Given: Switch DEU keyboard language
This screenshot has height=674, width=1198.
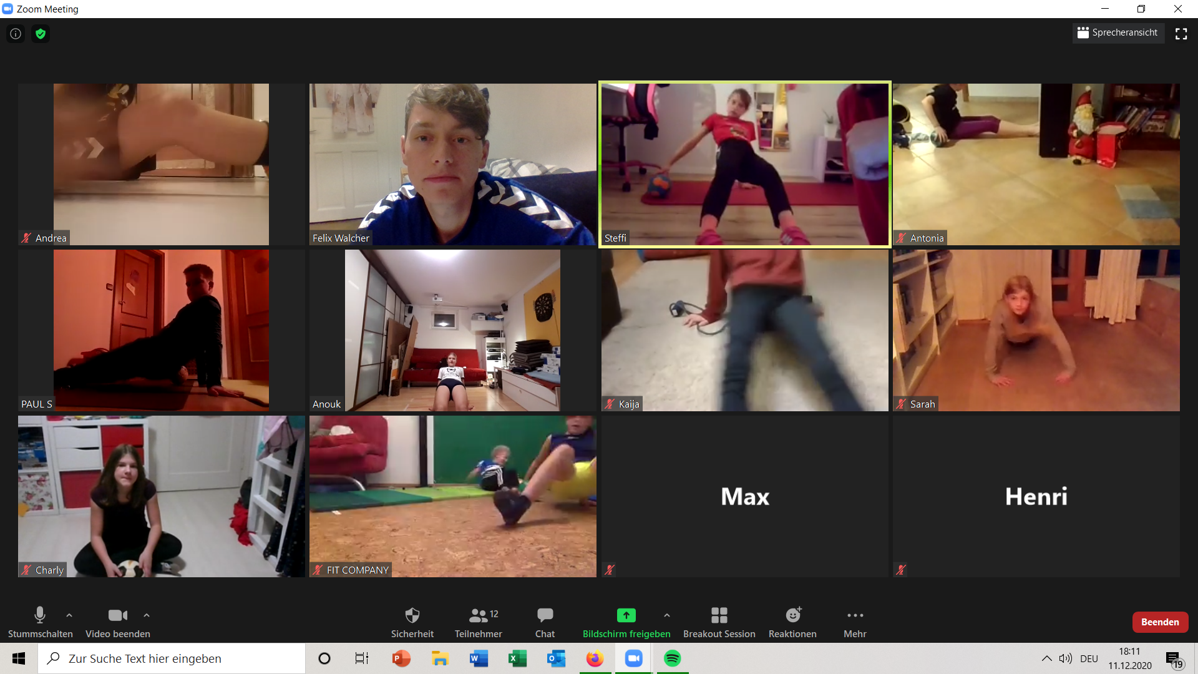Looking at the screenshot, I should tap(1089, 658).
